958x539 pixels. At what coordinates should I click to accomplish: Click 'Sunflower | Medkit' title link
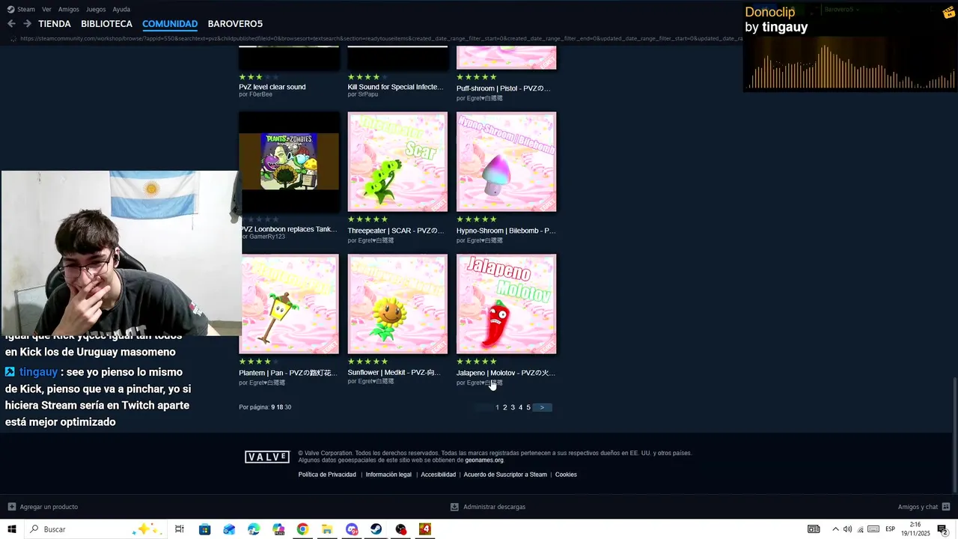tap(394, 372)
